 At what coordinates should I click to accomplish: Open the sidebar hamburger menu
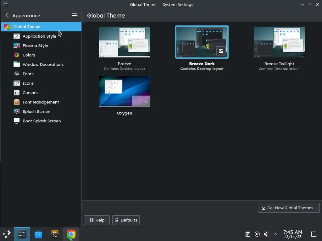[75, 15]
